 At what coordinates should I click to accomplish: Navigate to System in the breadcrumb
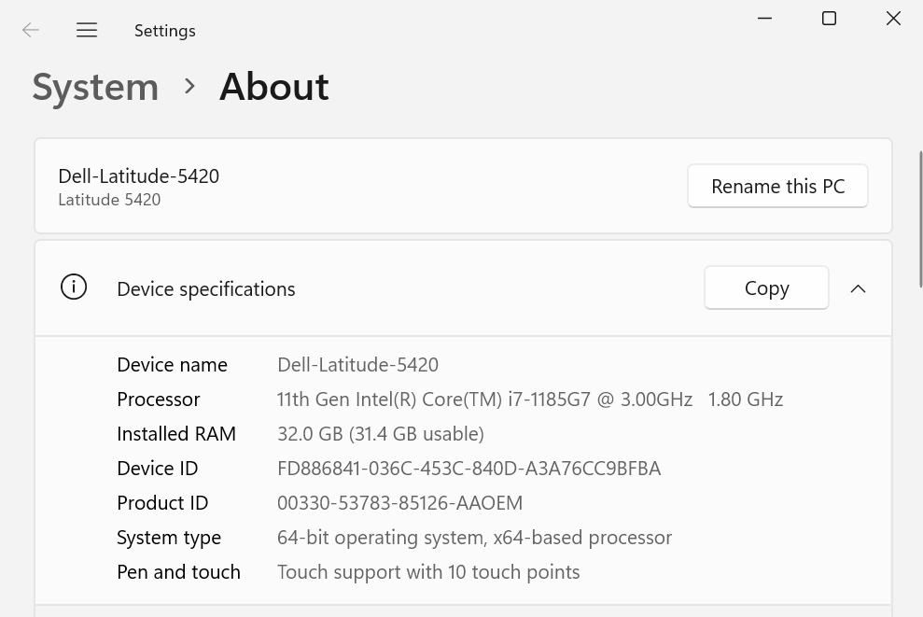95,88
